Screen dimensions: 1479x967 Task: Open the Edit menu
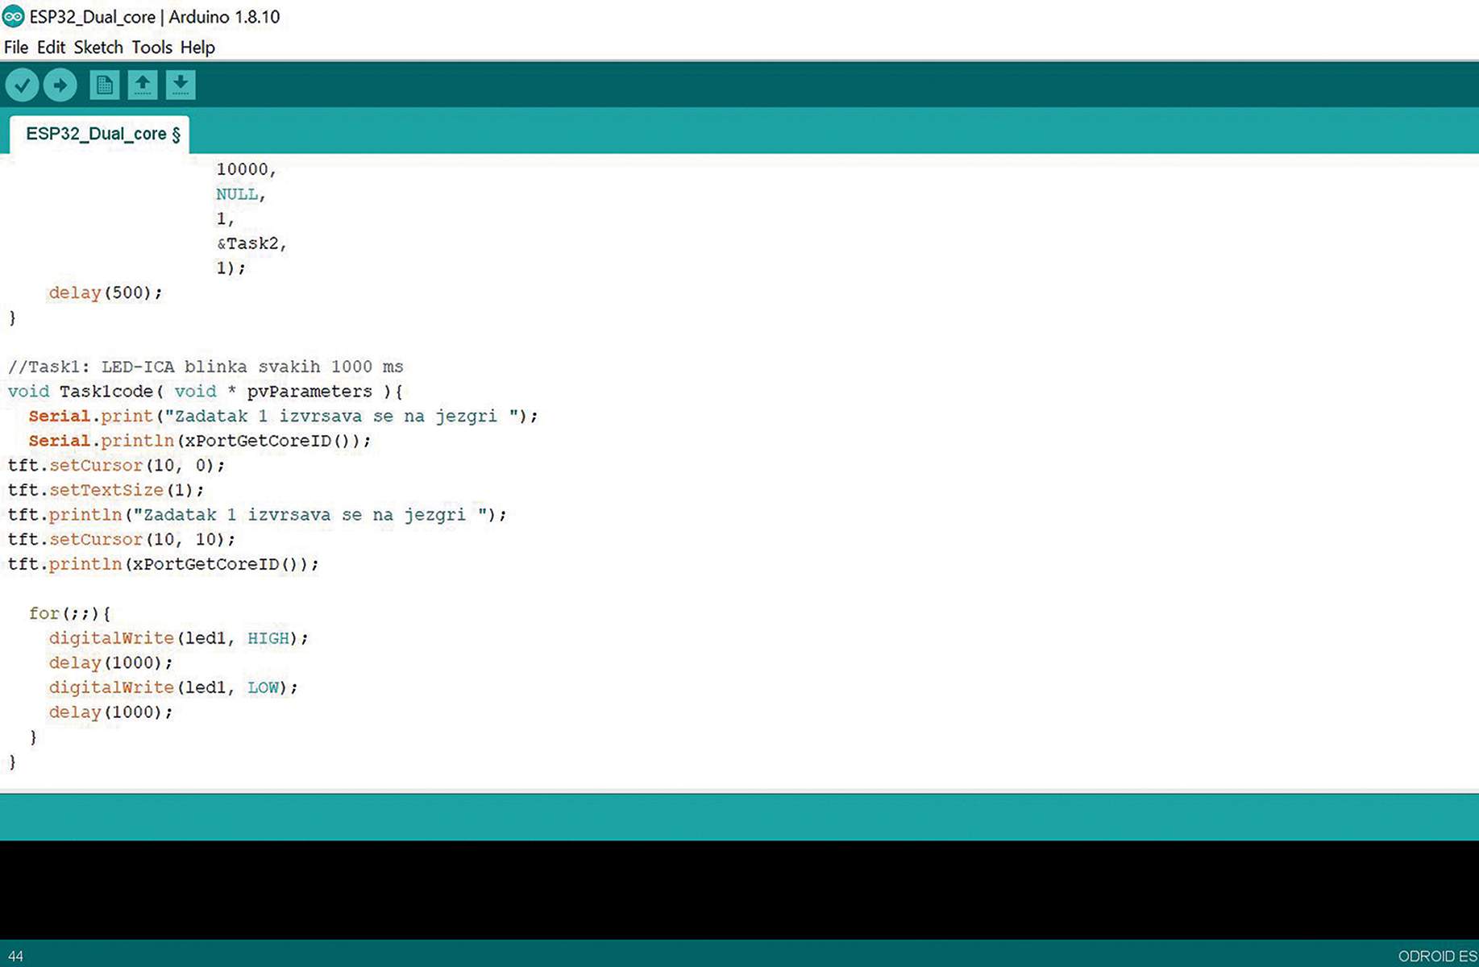(51, 48)
